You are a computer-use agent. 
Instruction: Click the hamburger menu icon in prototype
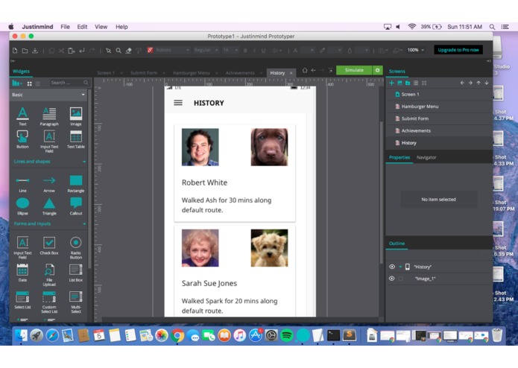(x=178, y=103)
